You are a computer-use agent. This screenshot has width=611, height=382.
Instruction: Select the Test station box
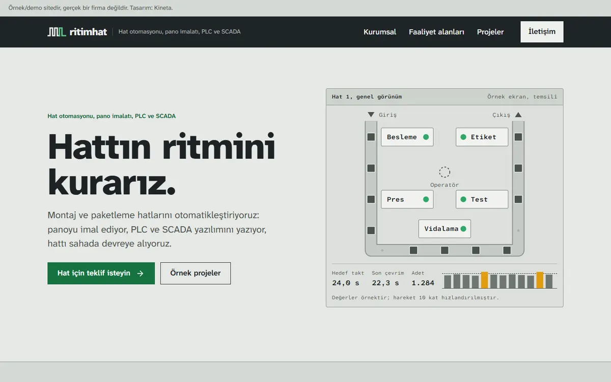482,200
